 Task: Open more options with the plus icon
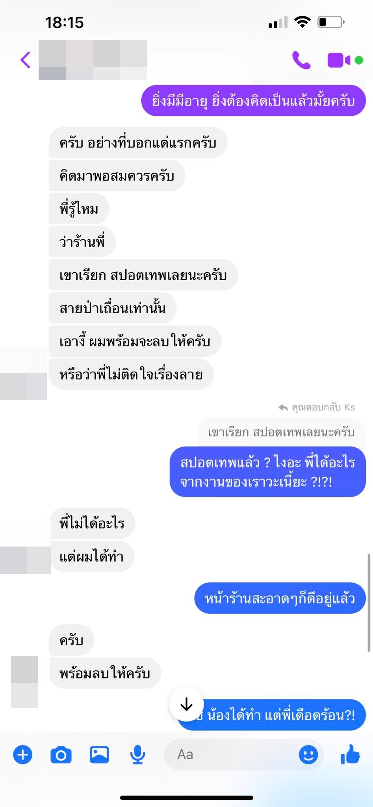coord(22,755)
